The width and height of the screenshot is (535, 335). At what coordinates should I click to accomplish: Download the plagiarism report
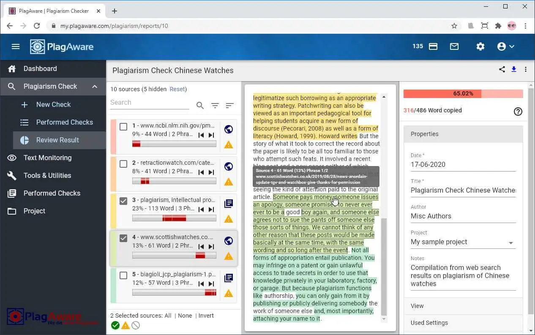tap(514, 69)
